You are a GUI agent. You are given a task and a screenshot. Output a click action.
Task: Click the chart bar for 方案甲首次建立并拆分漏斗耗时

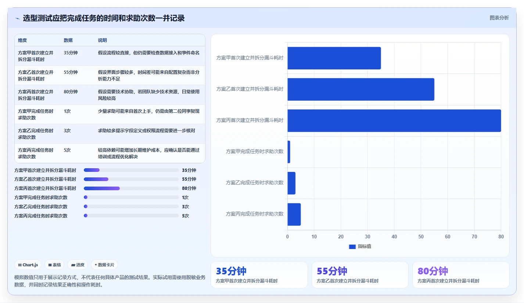coord(334,58)
